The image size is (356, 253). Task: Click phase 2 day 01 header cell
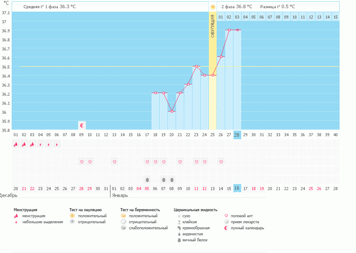pos(221,17)
